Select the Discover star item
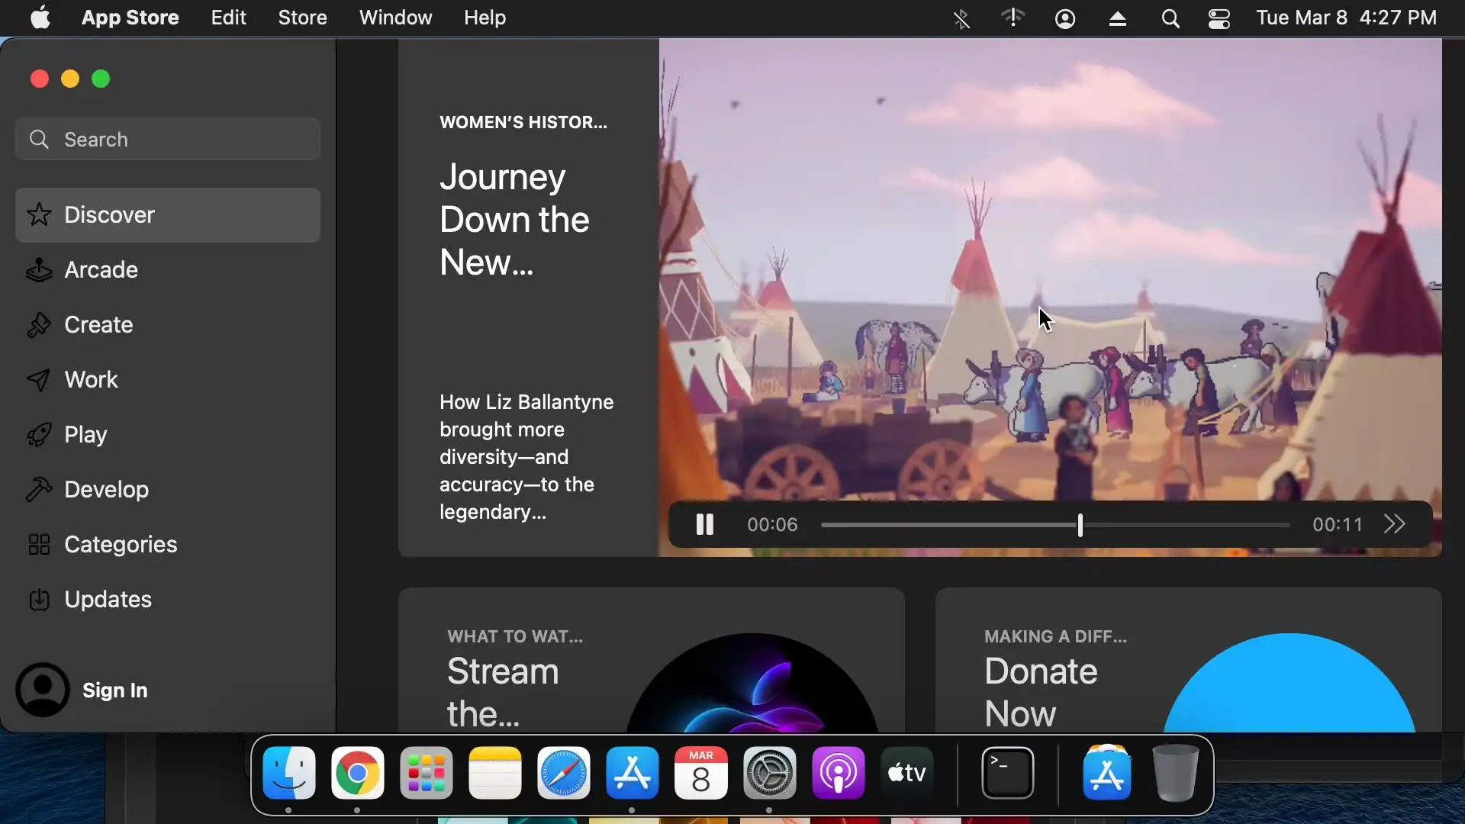This screenshot has width=1465, height=824. [109, 215]
